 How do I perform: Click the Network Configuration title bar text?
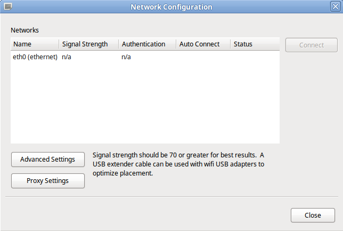[171, 7]
